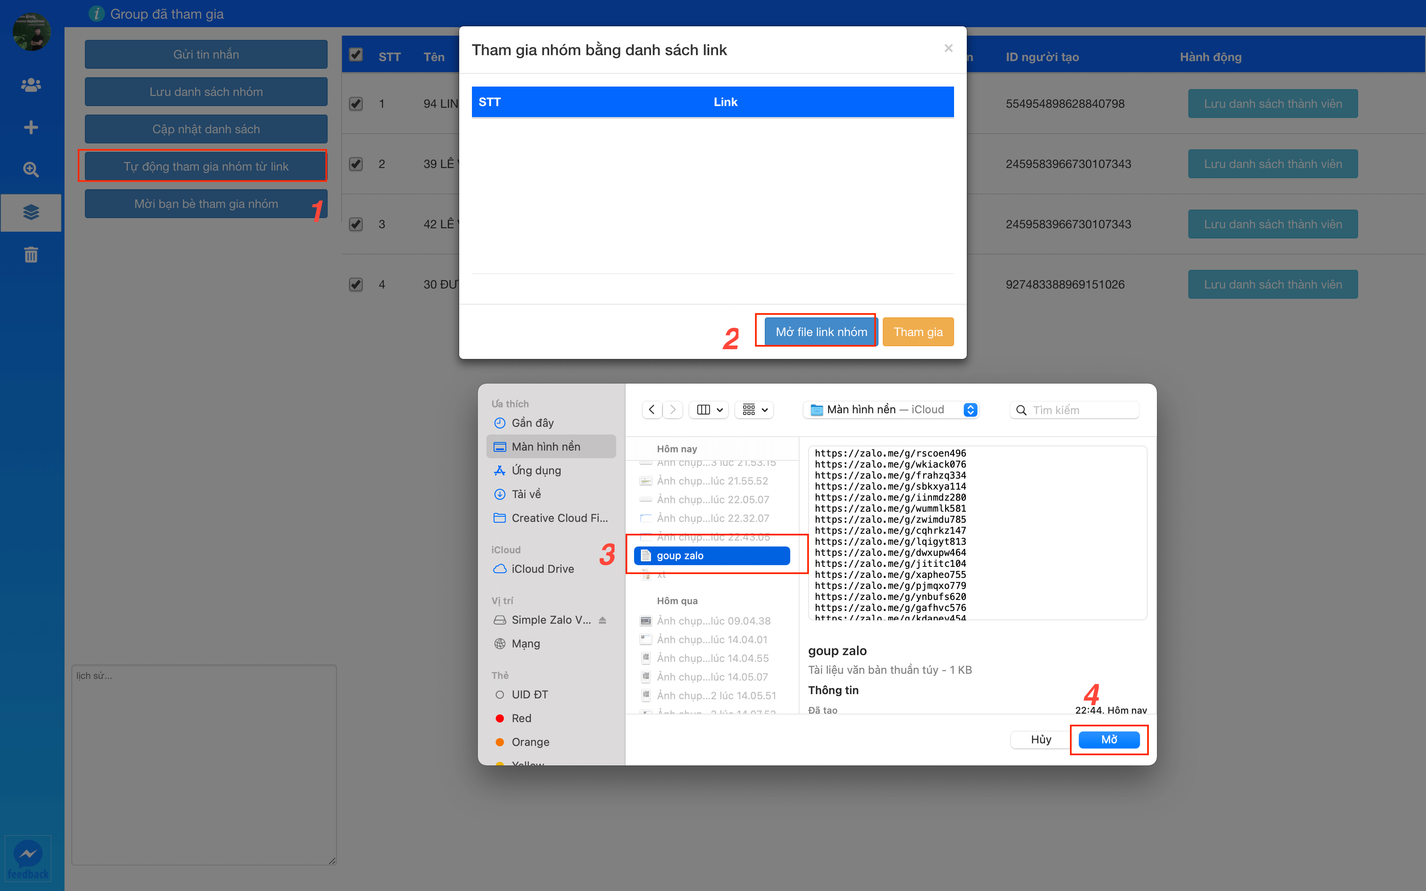The height and width of the screenshot is (891, 1426).
Task: Save member list for group row 2
Action: pyautogui.click(x=1273, y=164)
